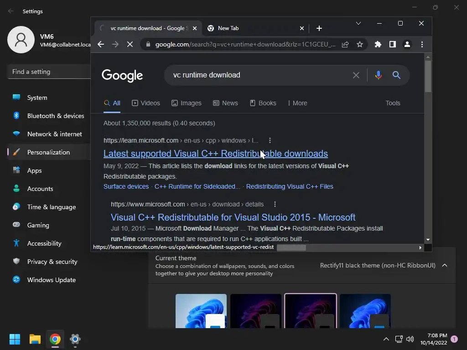467x350 pixels.
Task: Click the Find a setting field
Action: coord(49,72)
